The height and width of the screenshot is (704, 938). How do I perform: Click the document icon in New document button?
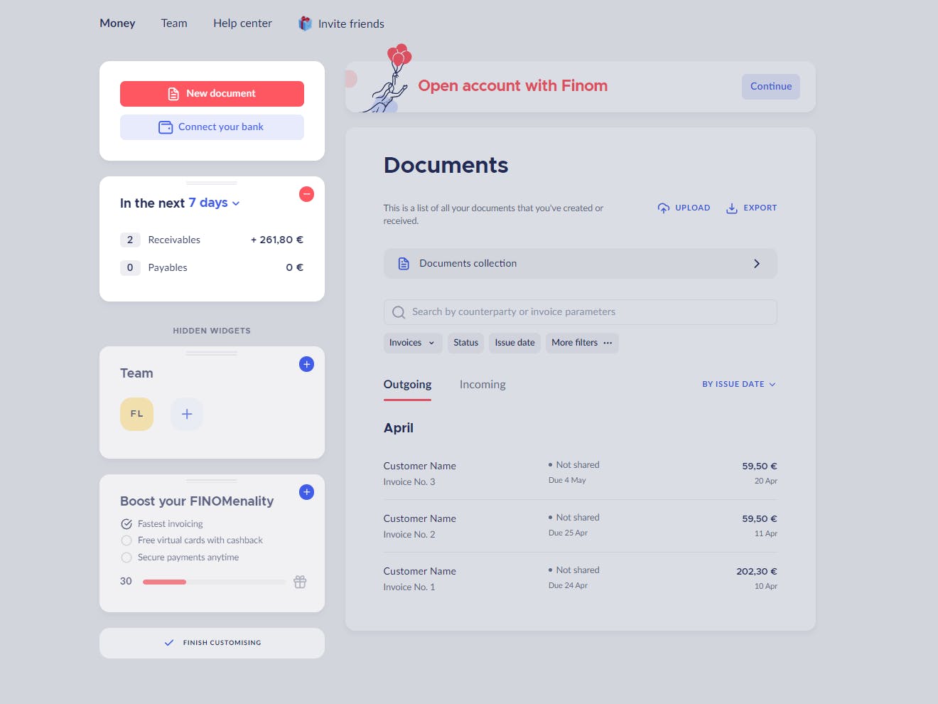point(173,94)
